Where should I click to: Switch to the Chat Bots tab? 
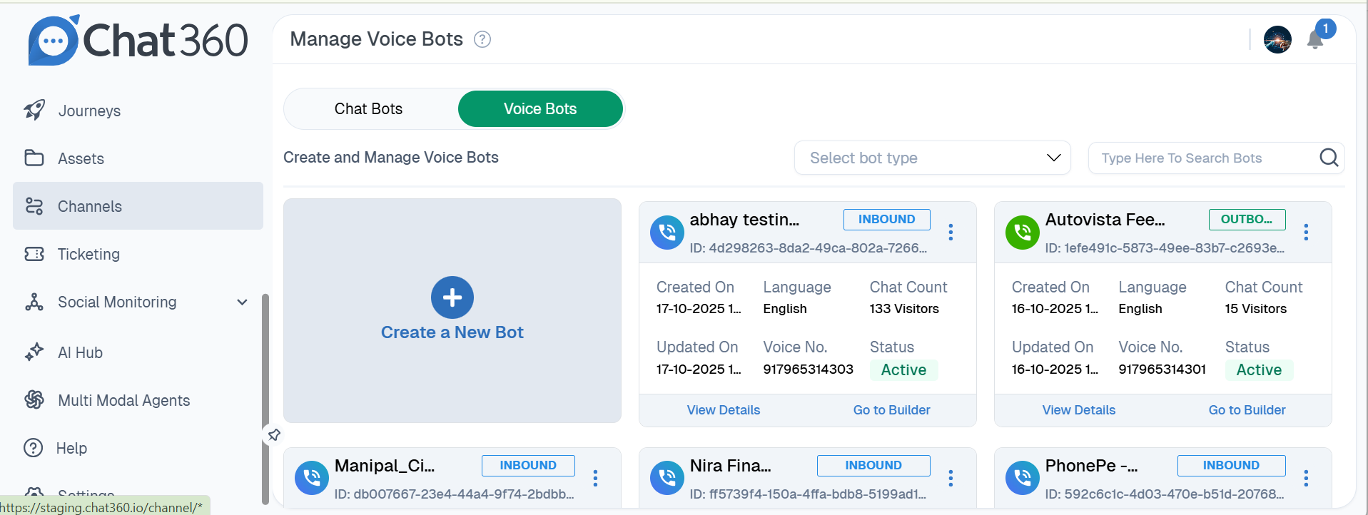coord(368,109)
